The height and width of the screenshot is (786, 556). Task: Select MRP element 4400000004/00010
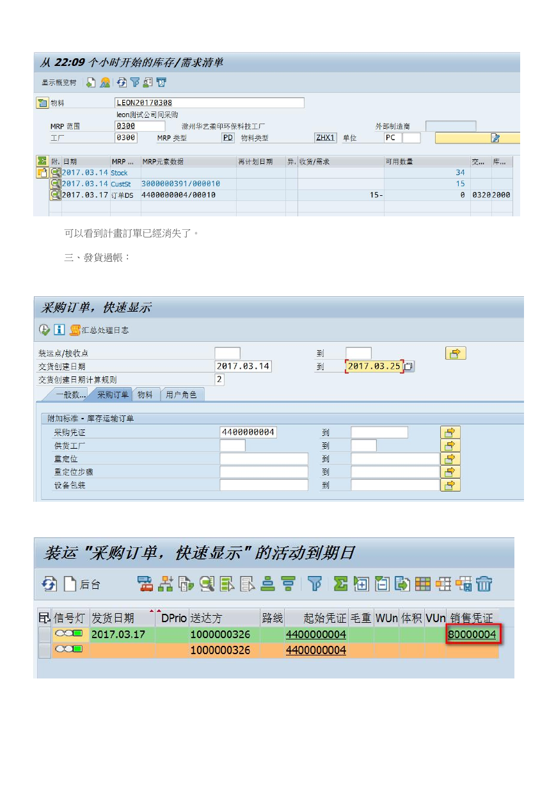pyautogui.click(x=179, y=195)
